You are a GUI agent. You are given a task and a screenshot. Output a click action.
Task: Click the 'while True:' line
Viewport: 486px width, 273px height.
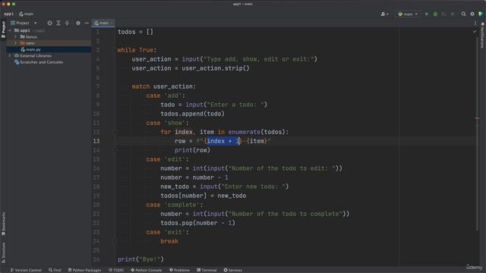click(x=137, y=50)
